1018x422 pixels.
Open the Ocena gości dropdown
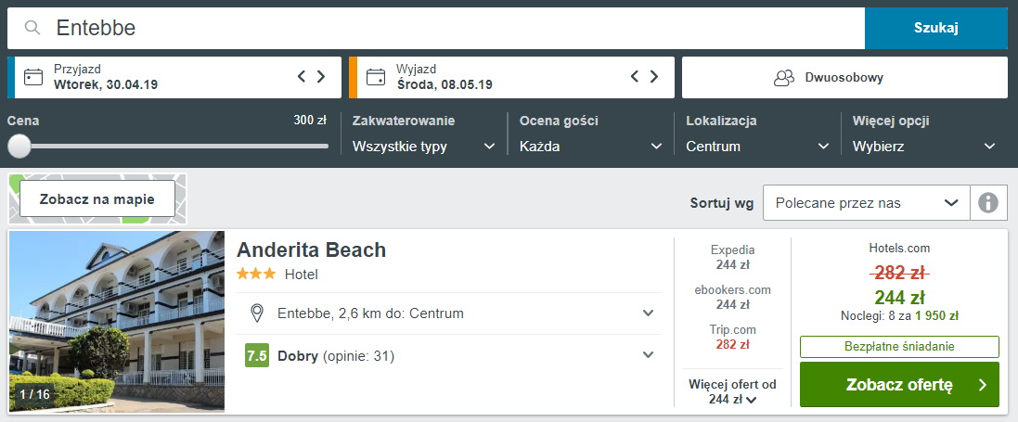tap(590, 147)
